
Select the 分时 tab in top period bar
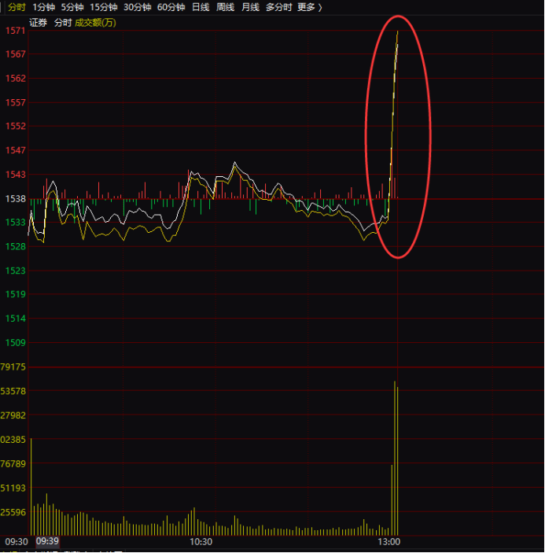(17, 7)
